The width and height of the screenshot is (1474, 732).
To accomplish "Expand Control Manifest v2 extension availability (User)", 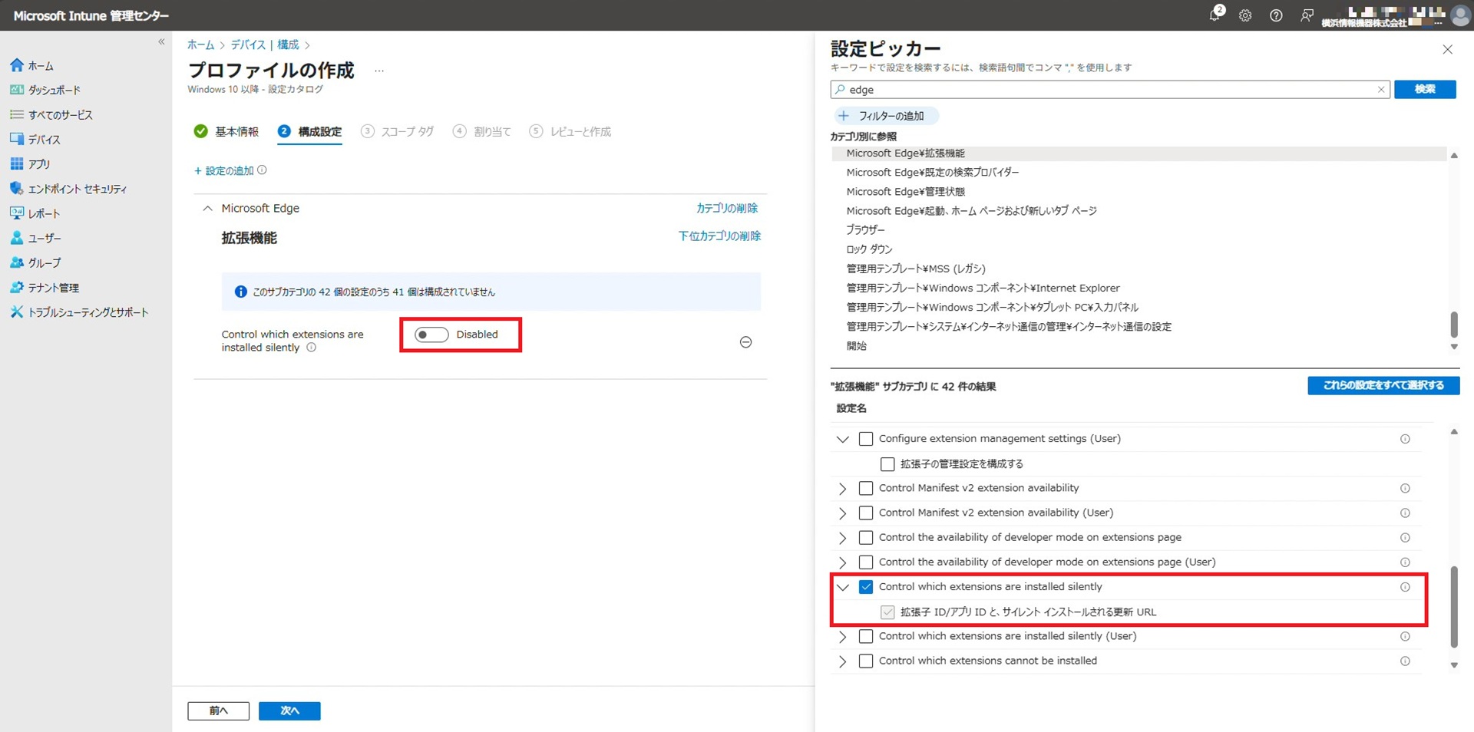I will coord(843,513).
